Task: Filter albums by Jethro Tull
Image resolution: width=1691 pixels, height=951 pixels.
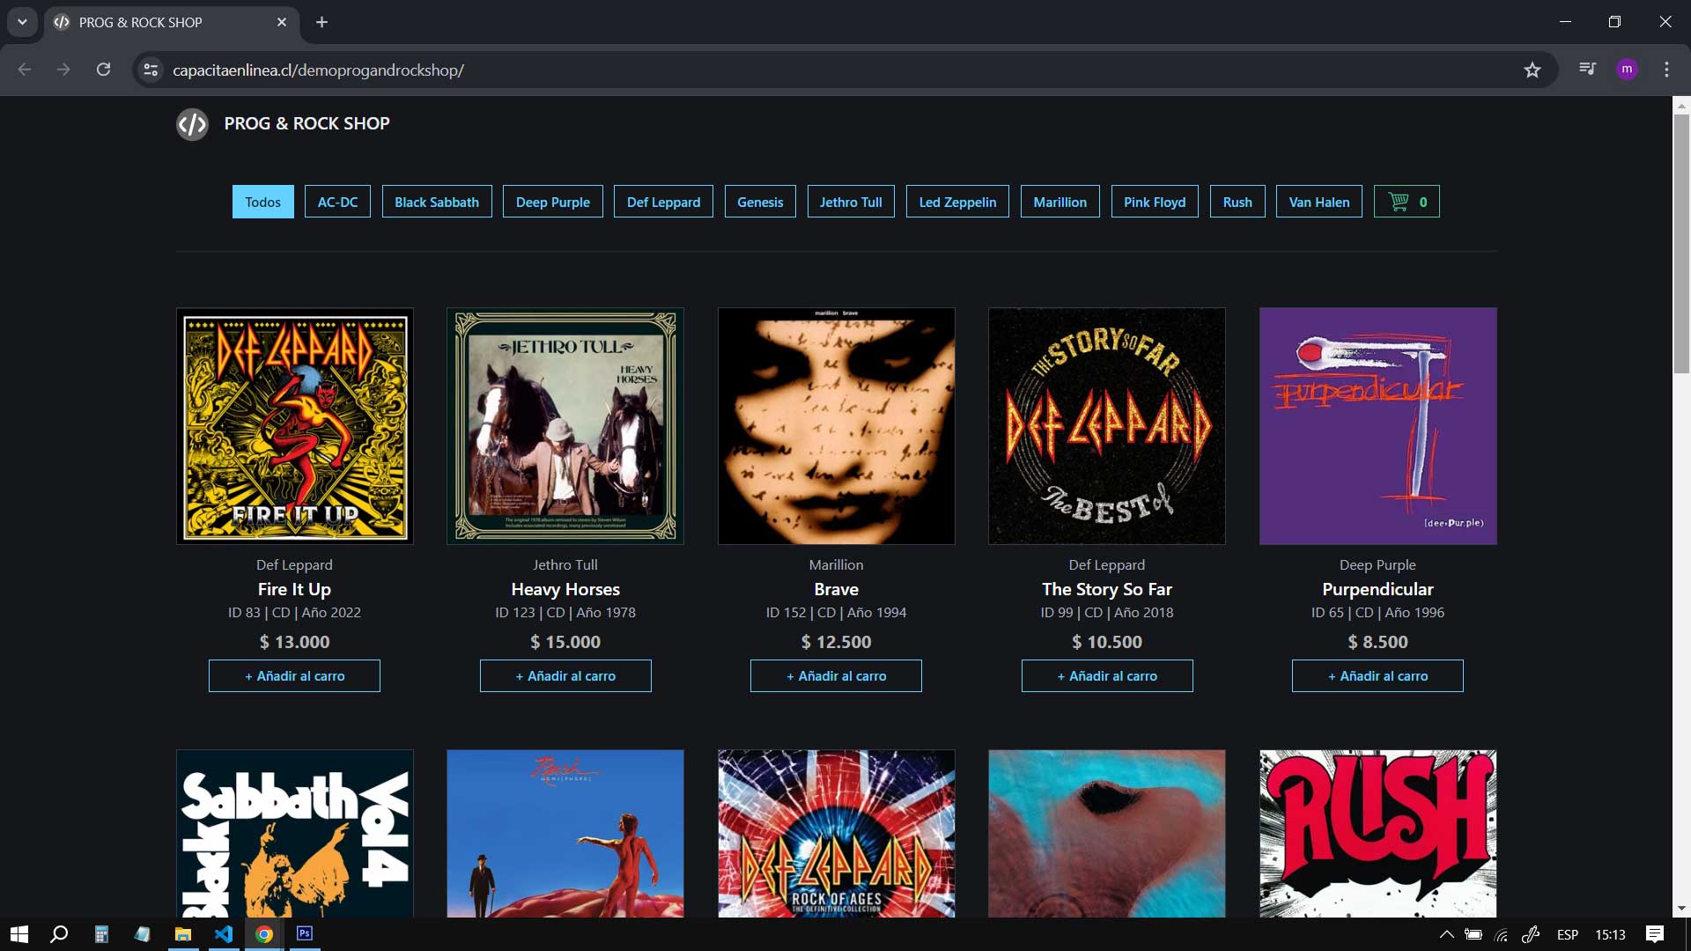Action: click(x=851, y=202)
